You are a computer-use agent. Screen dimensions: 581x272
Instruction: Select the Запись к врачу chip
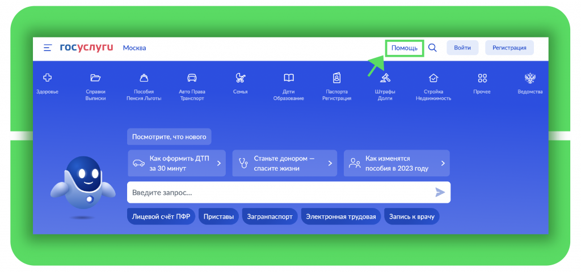(412, 216)
